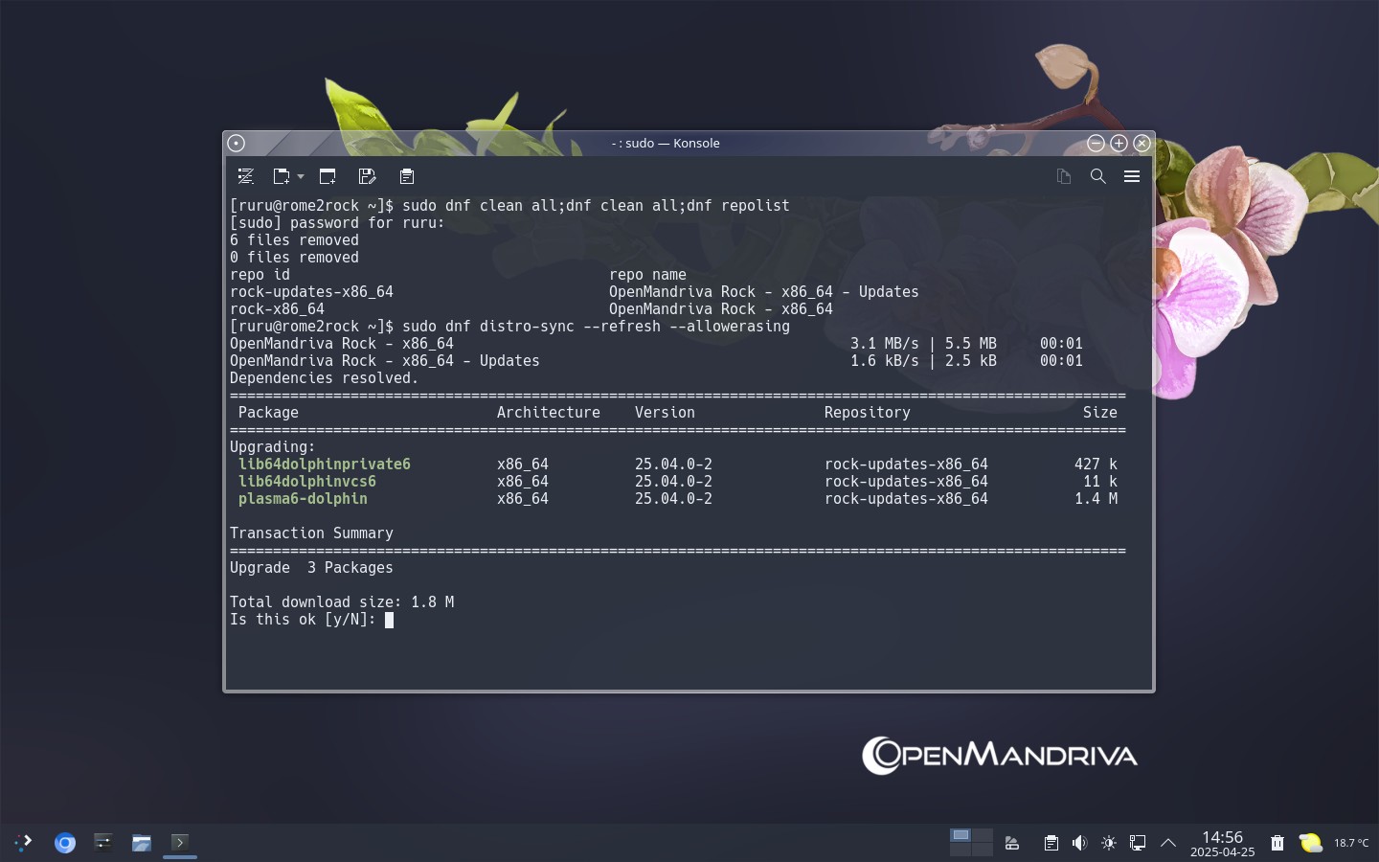Click the 'Repository' column header
This screenshot has height=862, width=1379.
pyautogui.click(x=868, y=413)
